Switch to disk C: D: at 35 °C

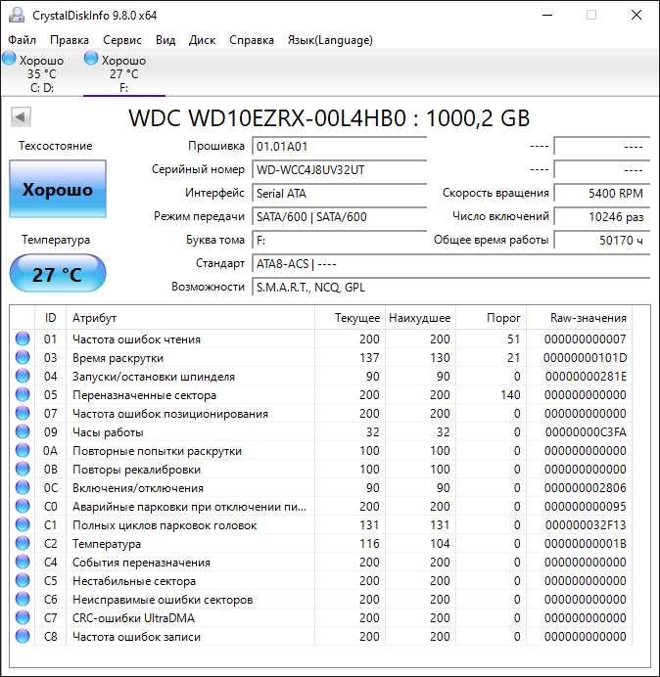[x=41, y=72]
